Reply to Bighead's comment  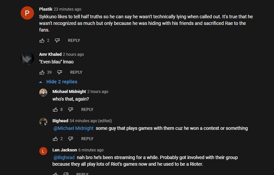87,139
